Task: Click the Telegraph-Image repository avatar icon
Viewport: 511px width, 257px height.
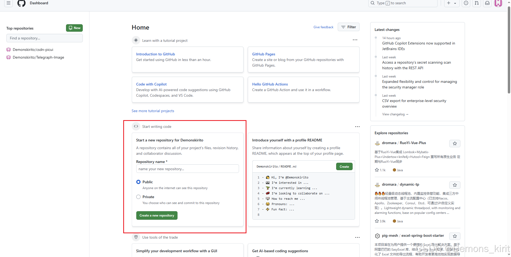Action: point(9,57)
